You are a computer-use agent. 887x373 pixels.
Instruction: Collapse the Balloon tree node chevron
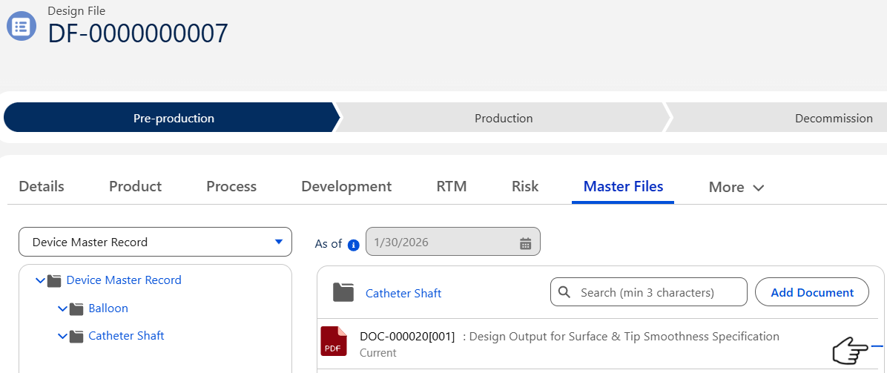click(x=62, y=308)
